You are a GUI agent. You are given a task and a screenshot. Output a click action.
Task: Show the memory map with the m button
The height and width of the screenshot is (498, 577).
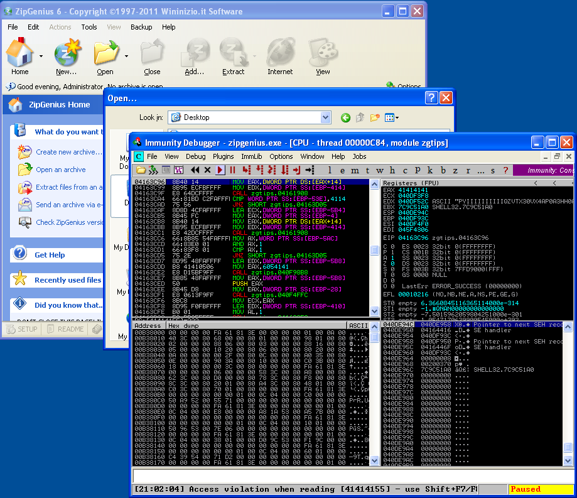(355, 170)
